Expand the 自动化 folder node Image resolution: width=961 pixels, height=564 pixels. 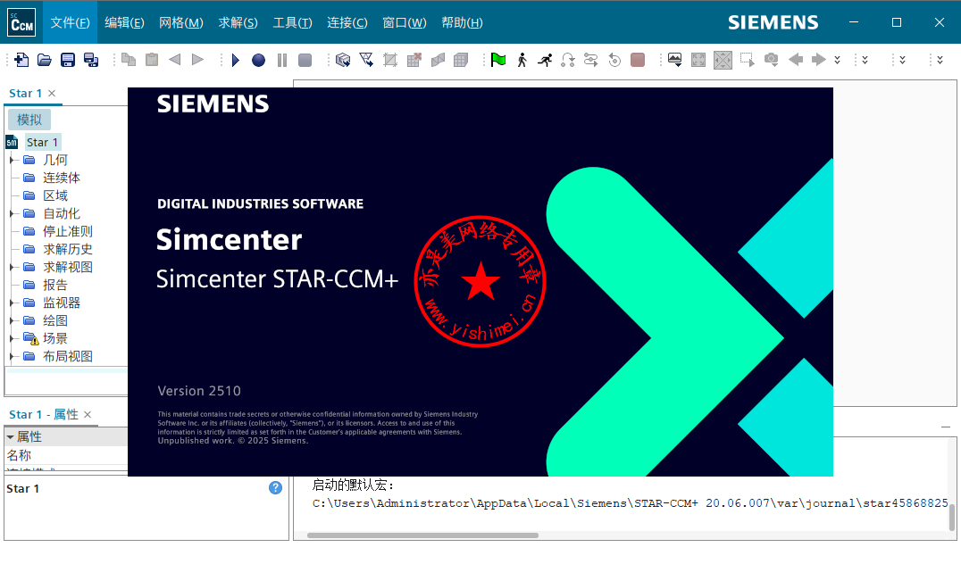coord(12,213)
